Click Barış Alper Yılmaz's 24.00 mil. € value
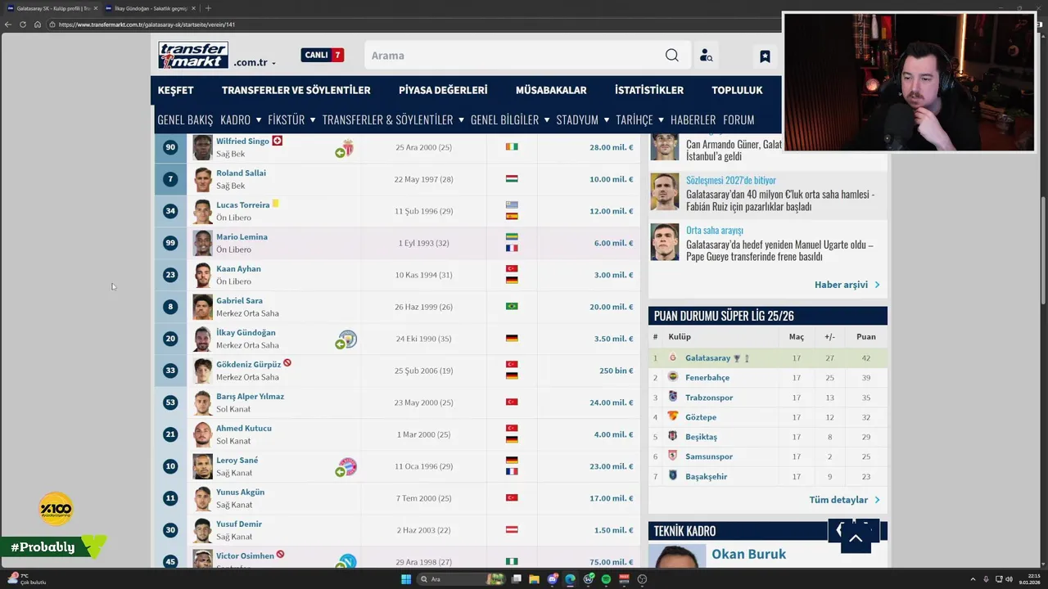 [x=611, y=402]
